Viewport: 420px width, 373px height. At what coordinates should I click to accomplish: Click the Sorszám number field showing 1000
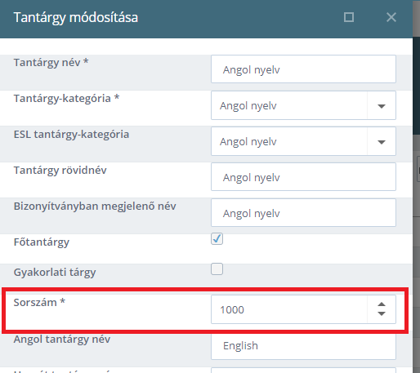point(289,309)
